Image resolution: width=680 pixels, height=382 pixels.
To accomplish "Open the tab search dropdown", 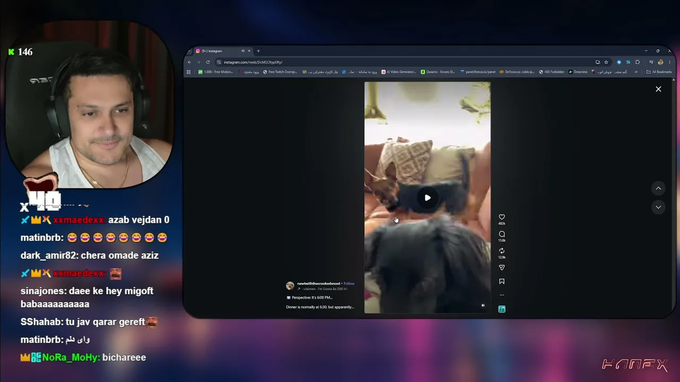I will tap(190, 51).
